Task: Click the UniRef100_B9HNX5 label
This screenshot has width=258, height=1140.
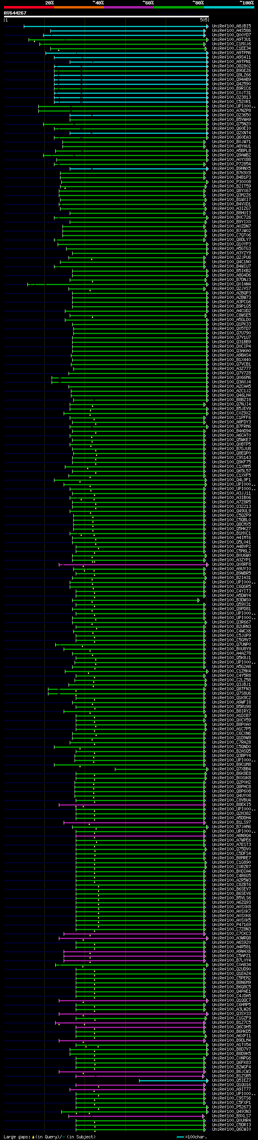Action: click(x=231, y=168)
